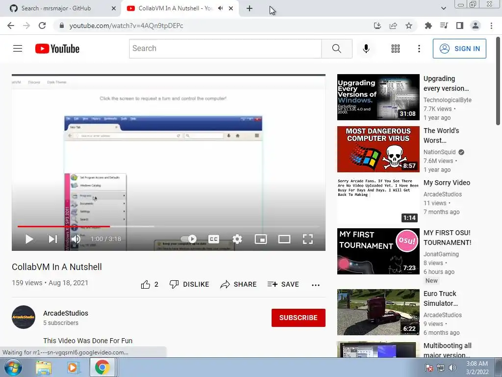Switch to Search mrsmajor GitHub tab
The image size is (502, 377).
(60, 8)
